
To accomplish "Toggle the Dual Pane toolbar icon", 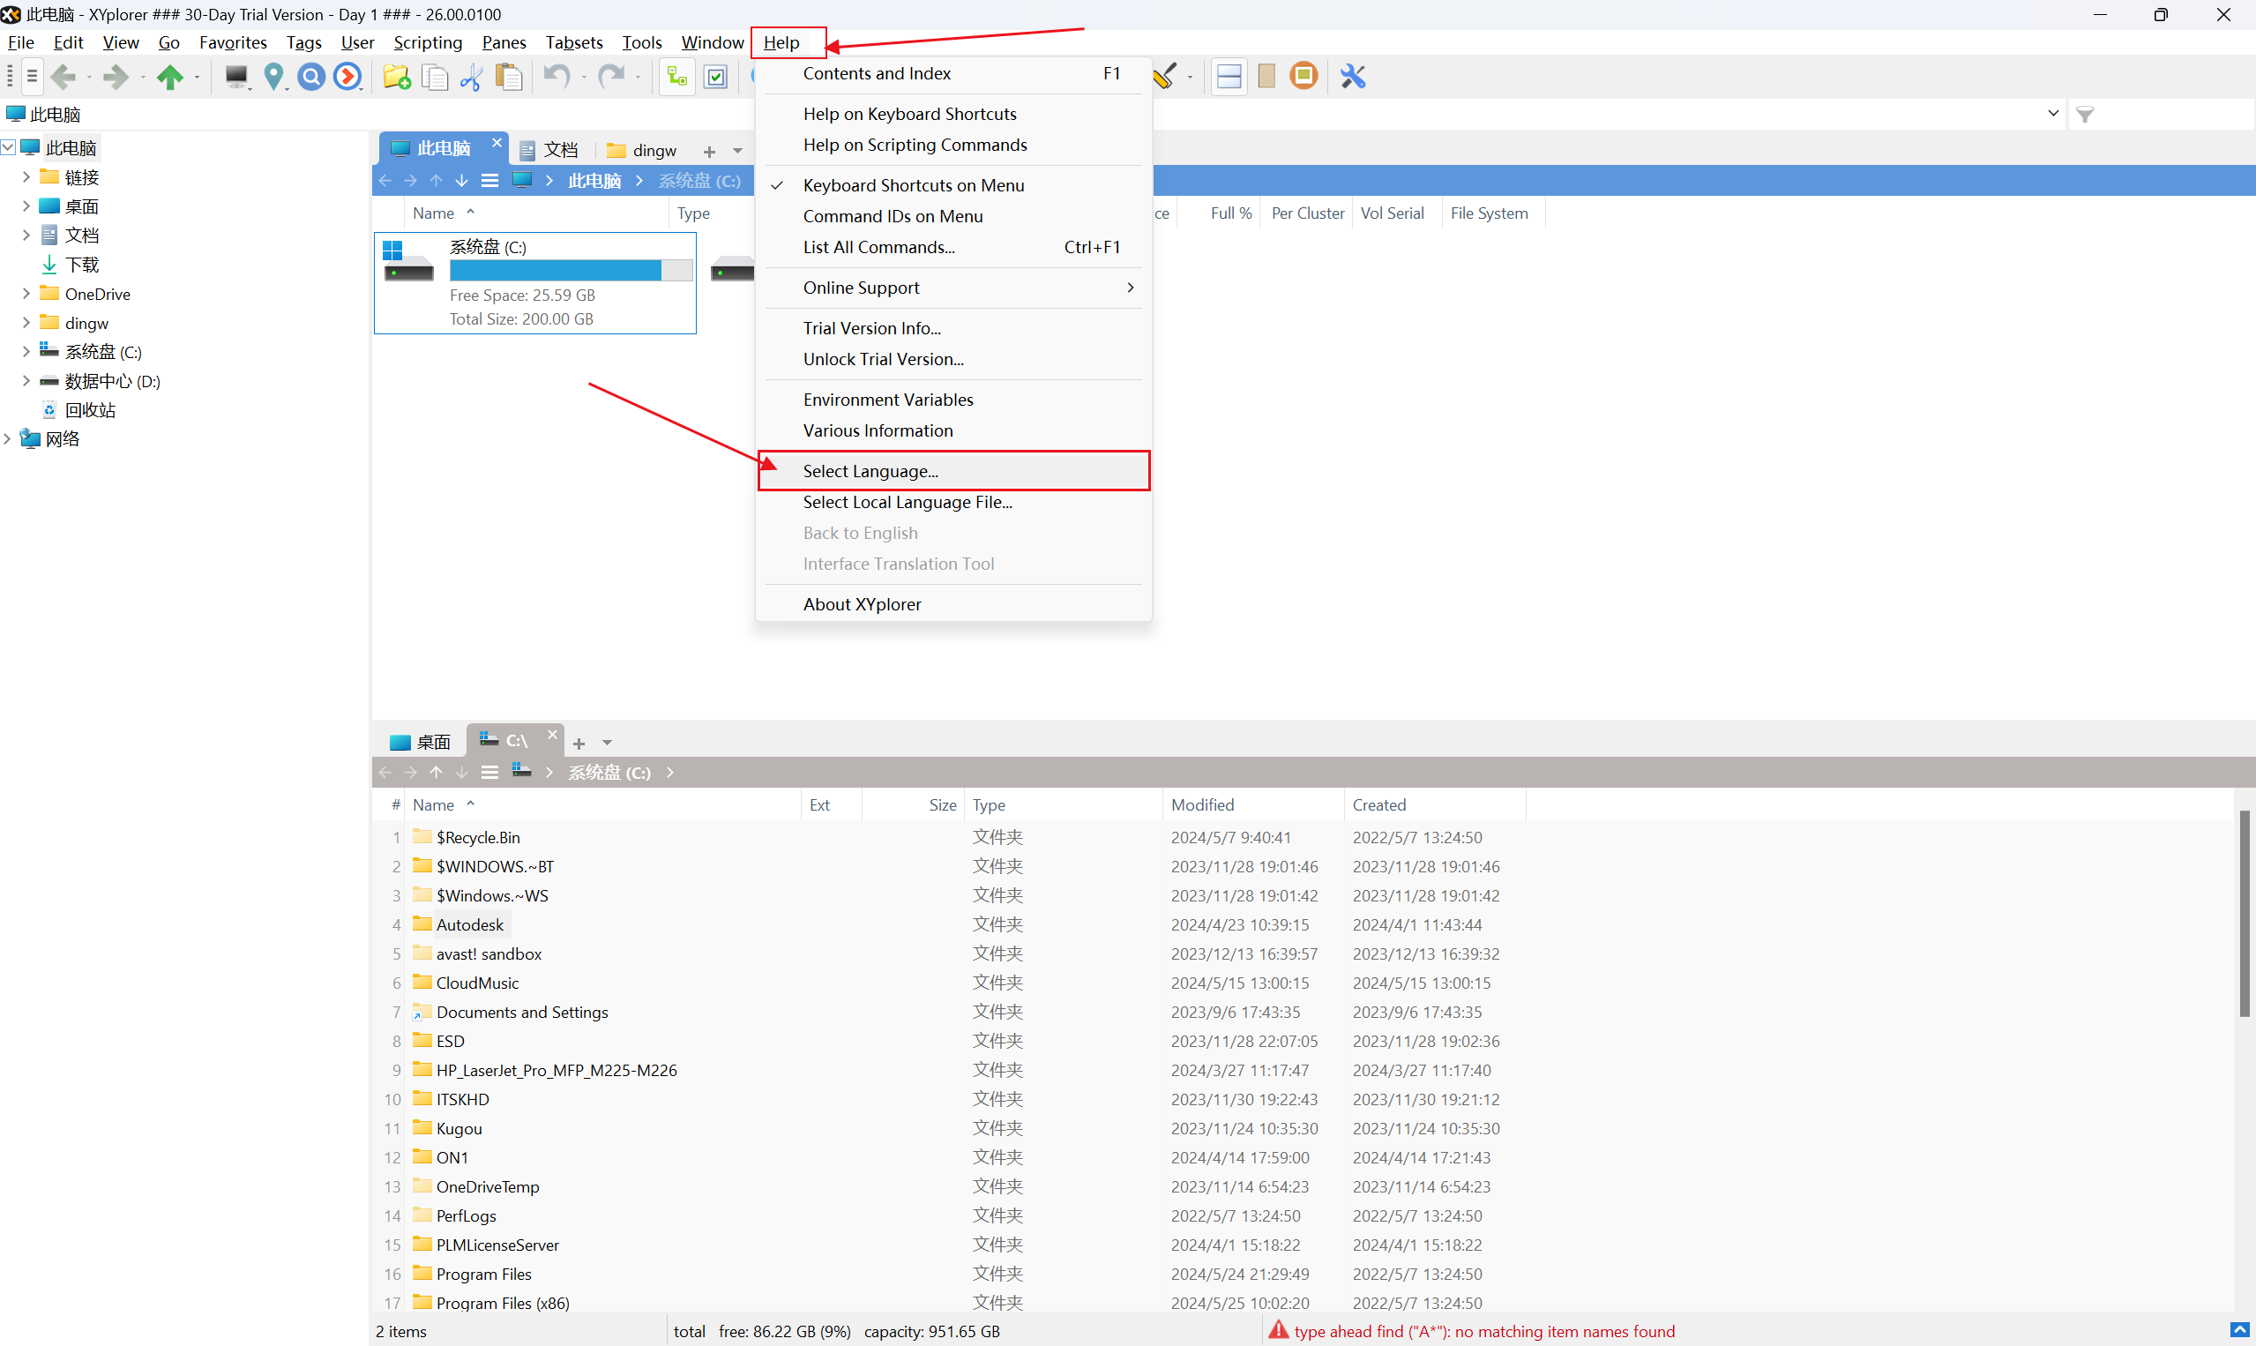I will pyautogui.click(x=1229, y=77).
